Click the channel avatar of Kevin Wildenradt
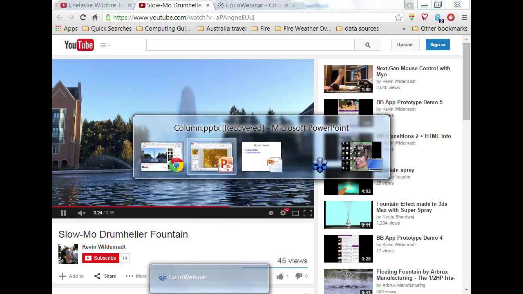 (x=68, y=254)
